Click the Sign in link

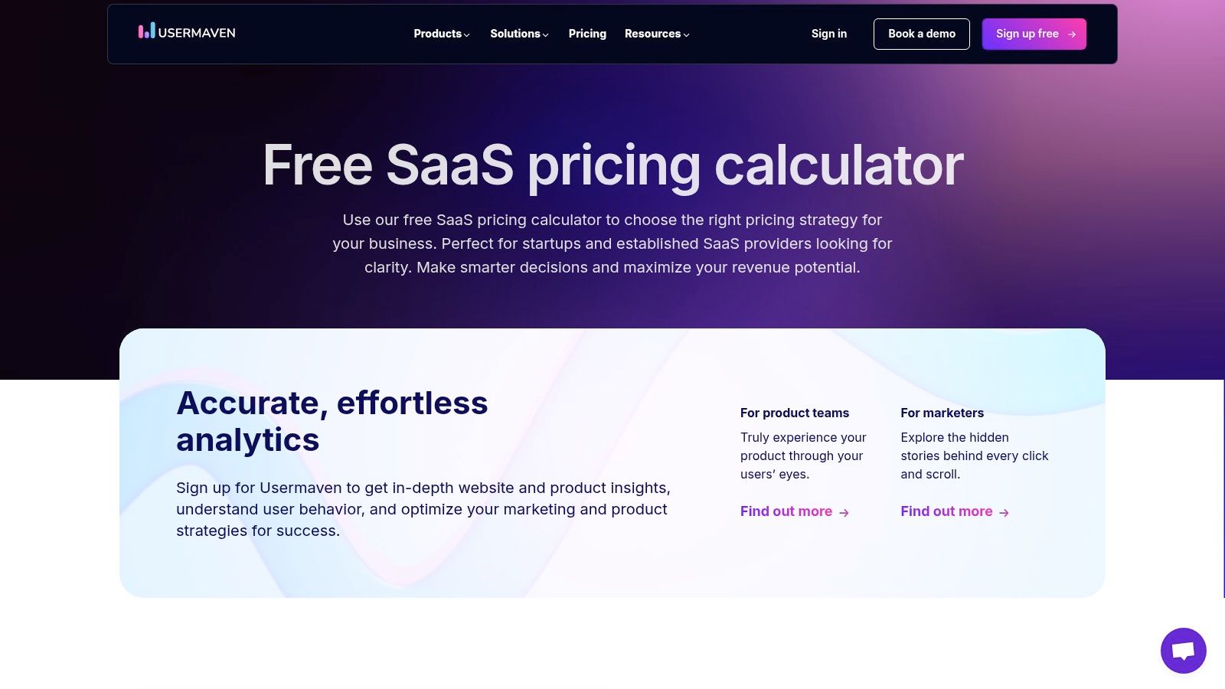(x=828, y=34)
